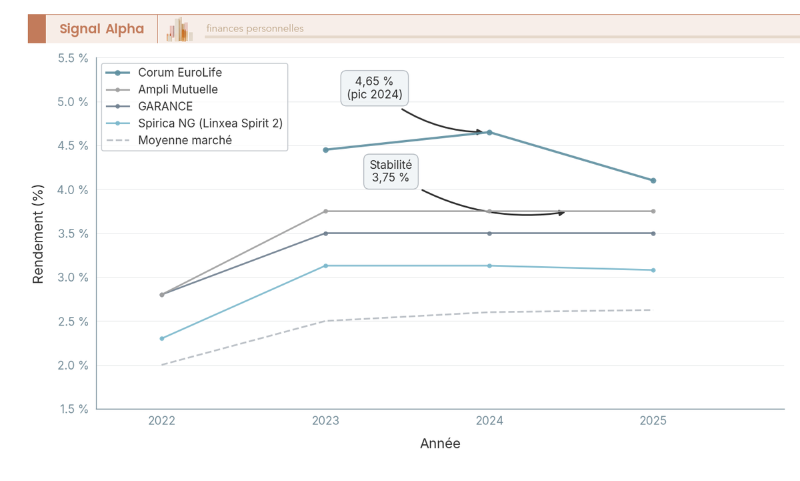Click the Spirica NG 2022 data point
Viewport: 800px width, 481px height.
coord(161,338)
